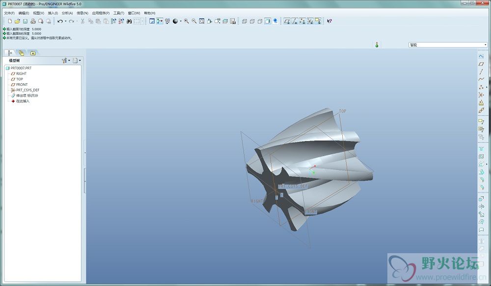
Task: Insert a datum curve from right toolbar
Action: (481, 79)
